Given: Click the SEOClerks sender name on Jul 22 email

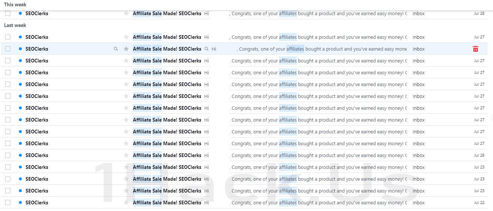Looking at the screenshot, I should pos(37,203).
